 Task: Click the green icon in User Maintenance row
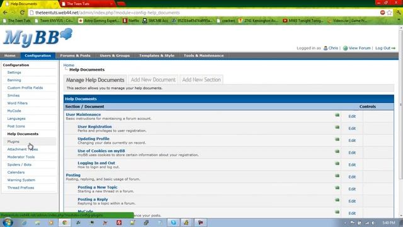coord(338,115)
